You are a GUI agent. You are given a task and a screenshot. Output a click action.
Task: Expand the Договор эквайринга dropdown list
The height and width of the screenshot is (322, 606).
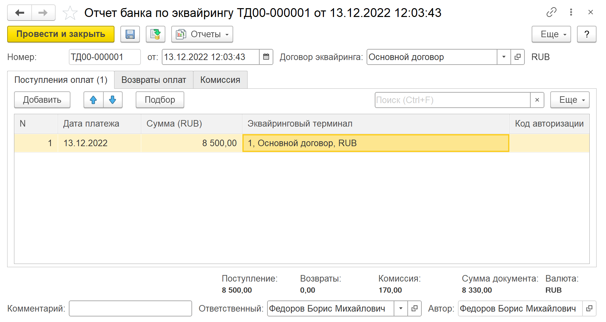pos(504,57)
